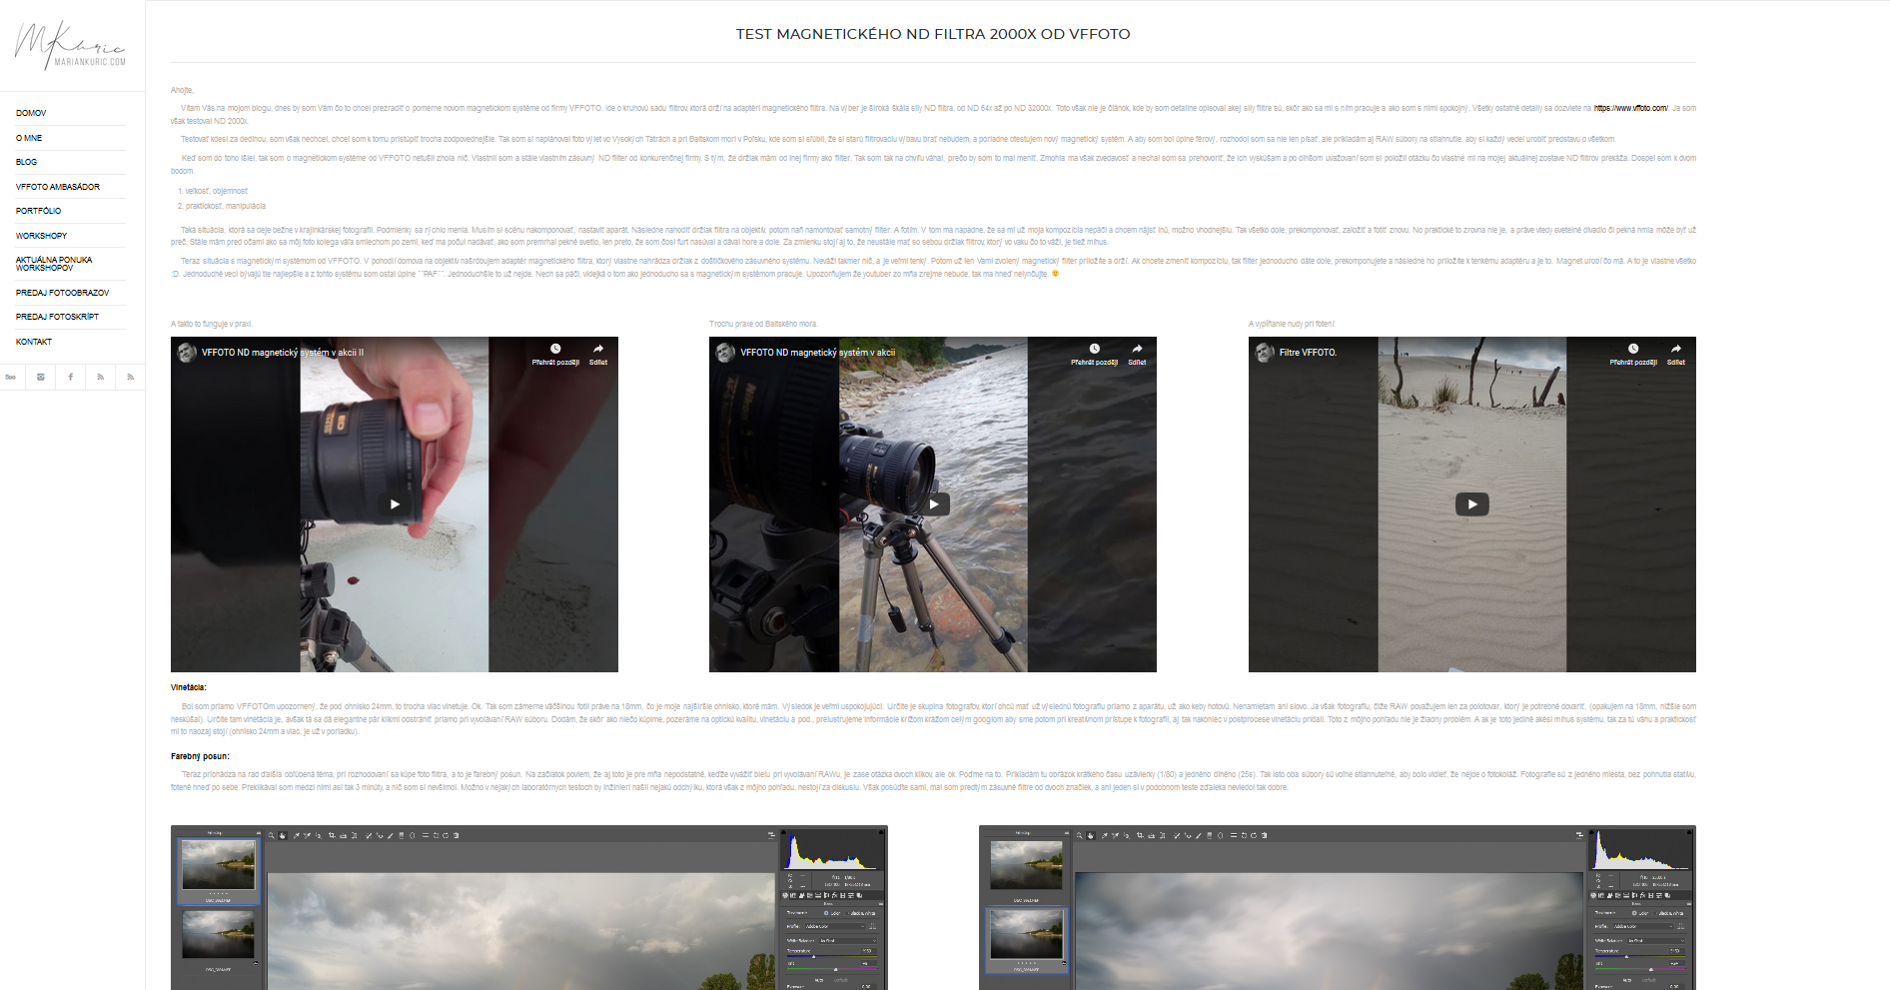Open the Instagram icon in sidebar
1890x990 pixels.
tap(41, 377)
